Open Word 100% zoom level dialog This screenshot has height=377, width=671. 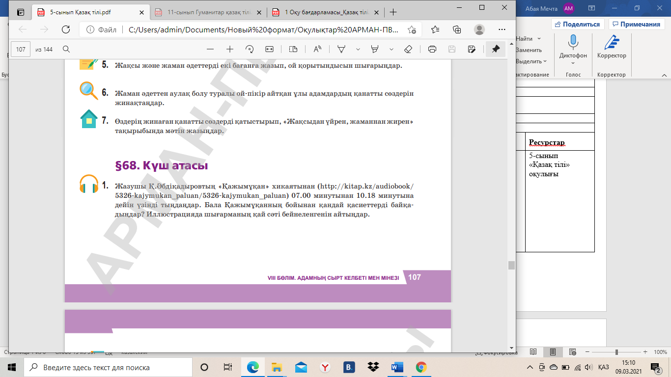point(660,352)
